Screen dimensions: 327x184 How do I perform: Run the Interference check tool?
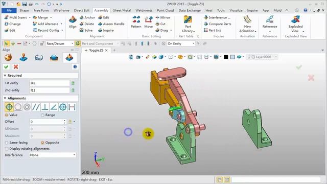pyautogui.click(x=217, y=17)
